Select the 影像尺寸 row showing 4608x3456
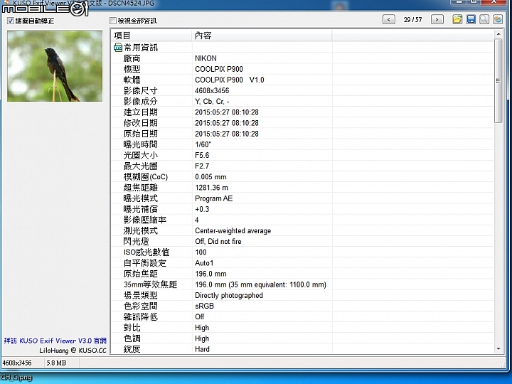 (302, 91)
